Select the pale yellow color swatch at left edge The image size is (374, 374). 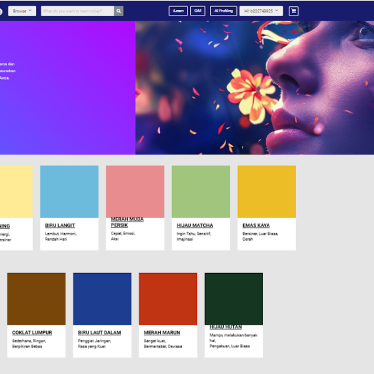point(16,191)
